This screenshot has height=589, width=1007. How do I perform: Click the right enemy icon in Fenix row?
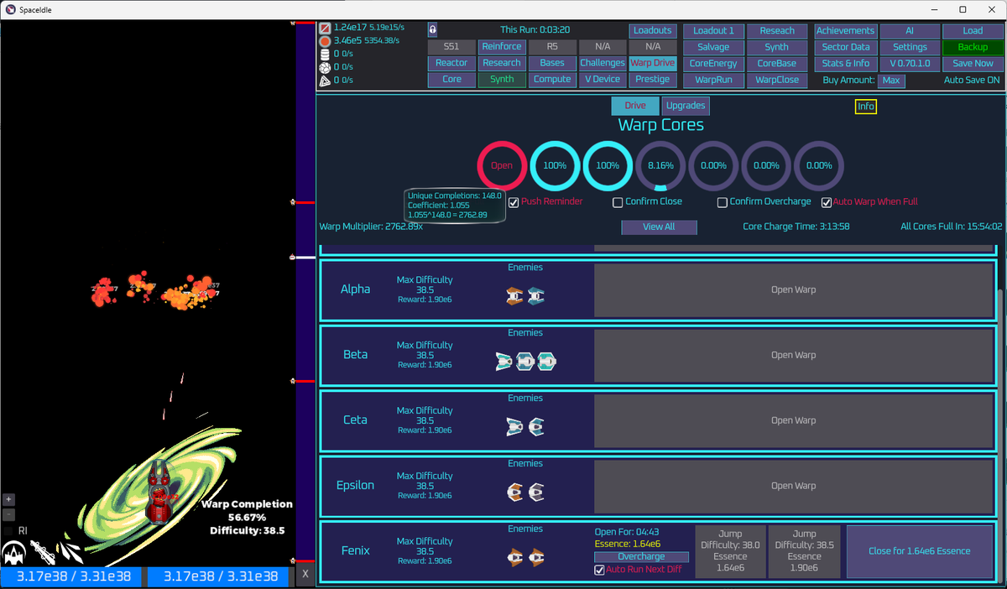536,556
